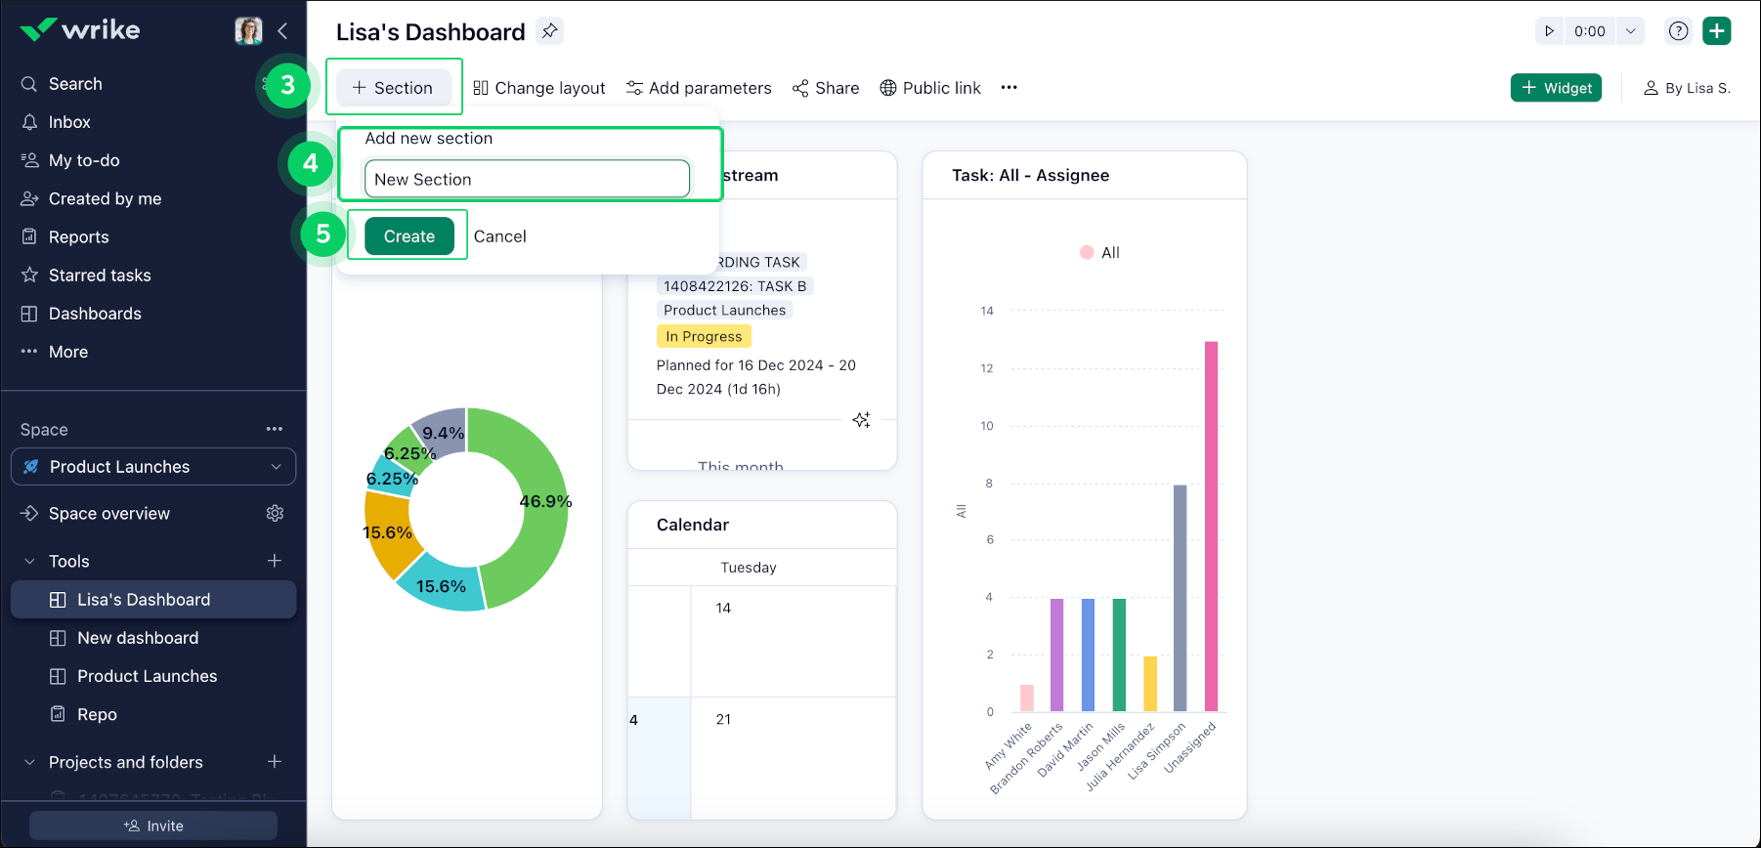Click the Create button

pos(408,236)
